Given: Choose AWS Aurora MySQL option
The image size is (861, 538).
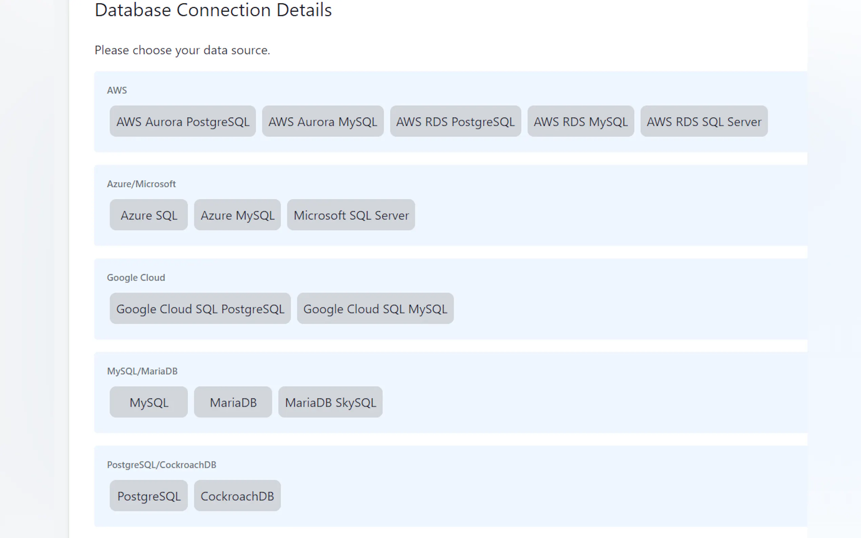Looking at the screenshot, I should [x=322, y=121].
